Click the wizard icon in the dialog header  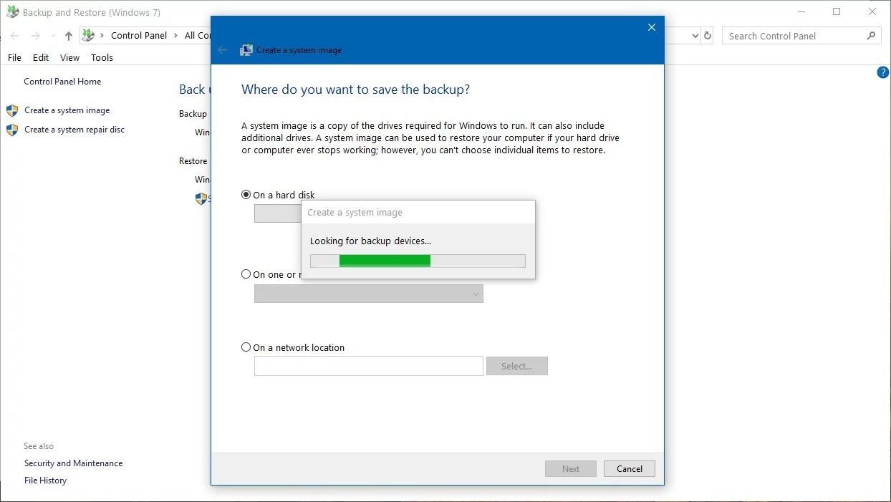tap(246, 50)
